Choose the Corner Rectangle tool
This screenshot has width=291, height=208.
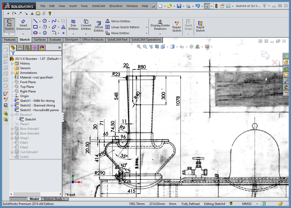click(35, 27)
